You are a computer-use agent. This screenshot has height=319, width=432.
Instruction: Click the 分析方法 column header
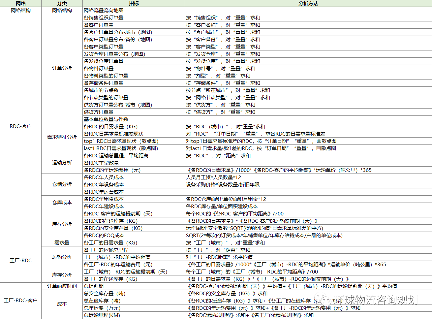point(308,3)
